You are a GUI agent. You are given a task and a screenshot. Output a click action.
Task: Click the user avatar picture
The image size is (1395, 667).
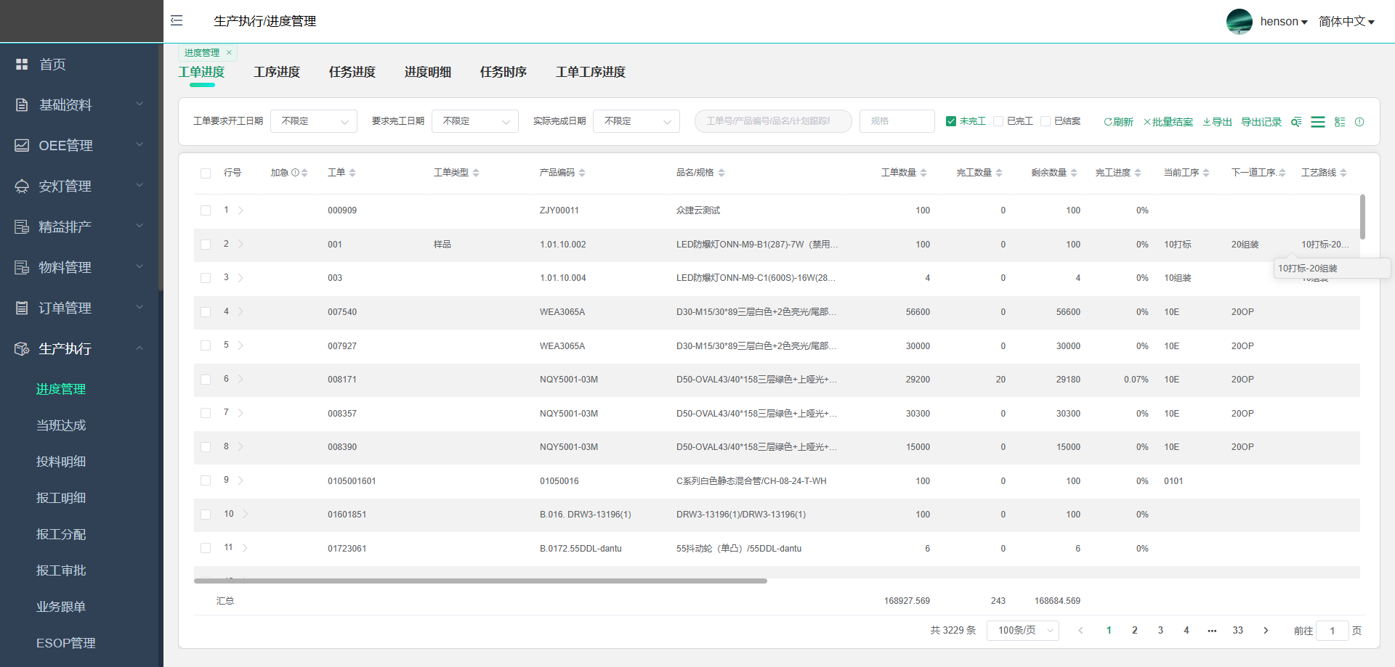(x=1239, y=22)
